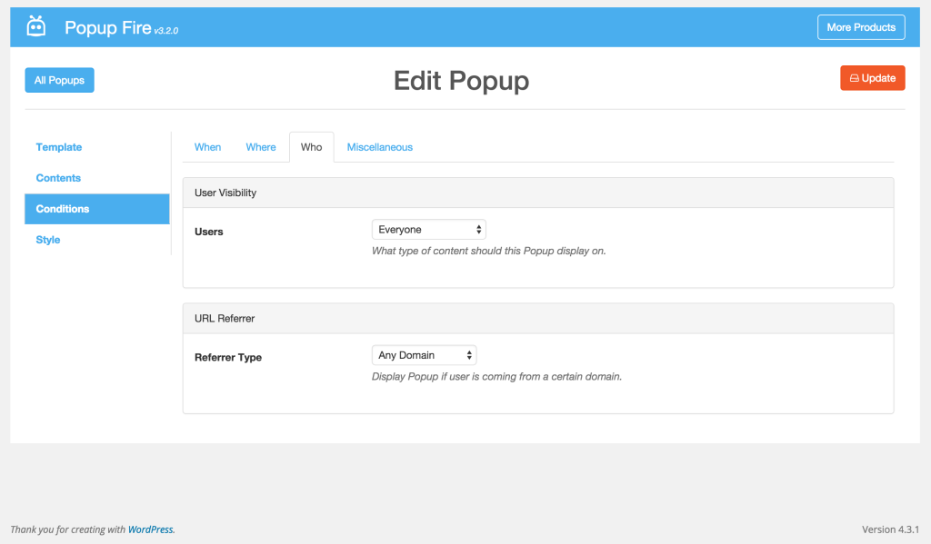Open the Users visibility dropdown
Viewport: 931px width, 544px height.
[x=429, y=230]
